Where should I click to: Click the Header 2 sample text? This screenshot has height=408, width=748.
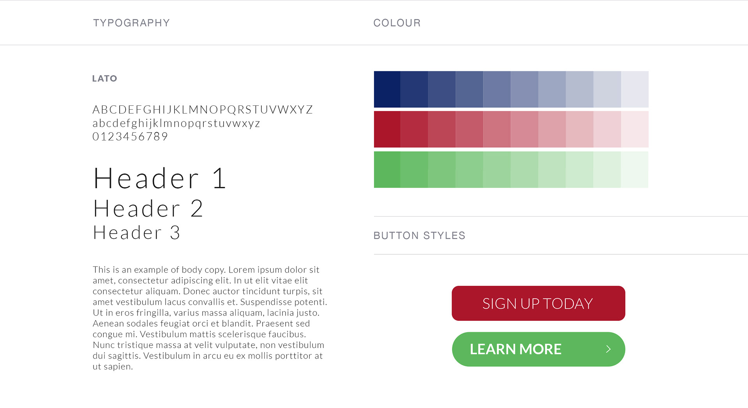point(148,208)
